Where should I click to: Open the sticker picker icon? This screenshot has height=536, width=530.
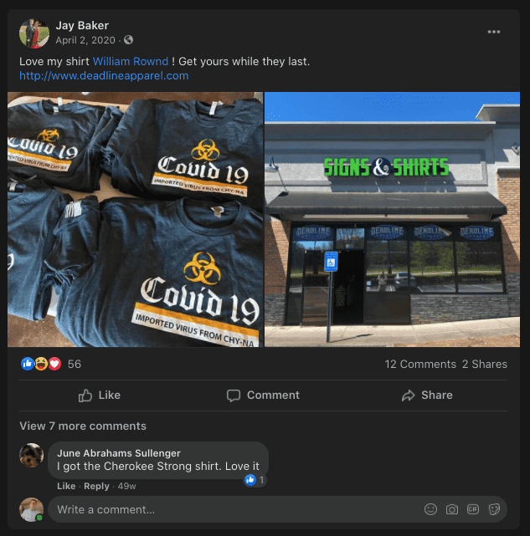494,509
